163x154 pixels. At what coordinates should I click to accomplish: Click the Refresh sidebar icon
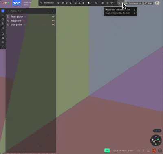[3, 46]
